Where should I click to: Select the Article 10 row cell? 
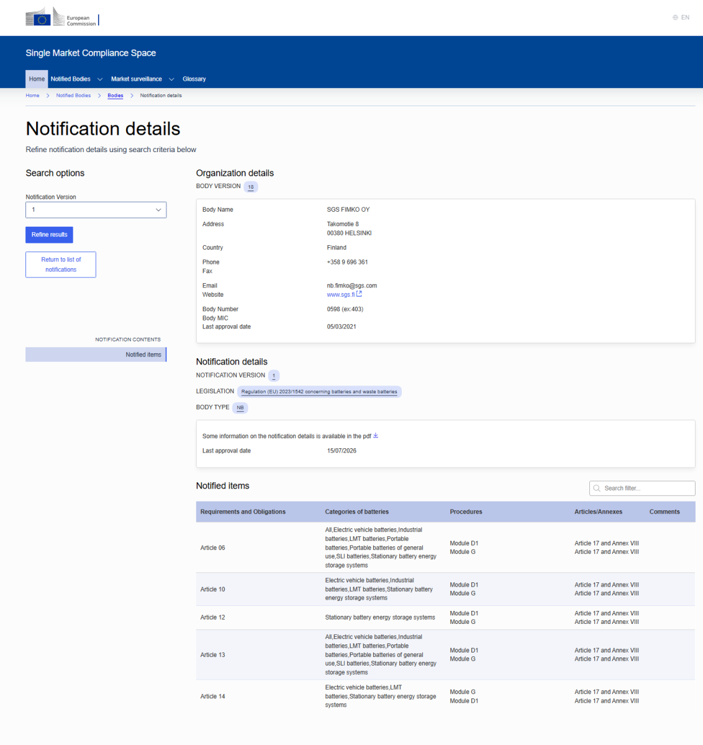pyautogui.click(x=213, y=590)
